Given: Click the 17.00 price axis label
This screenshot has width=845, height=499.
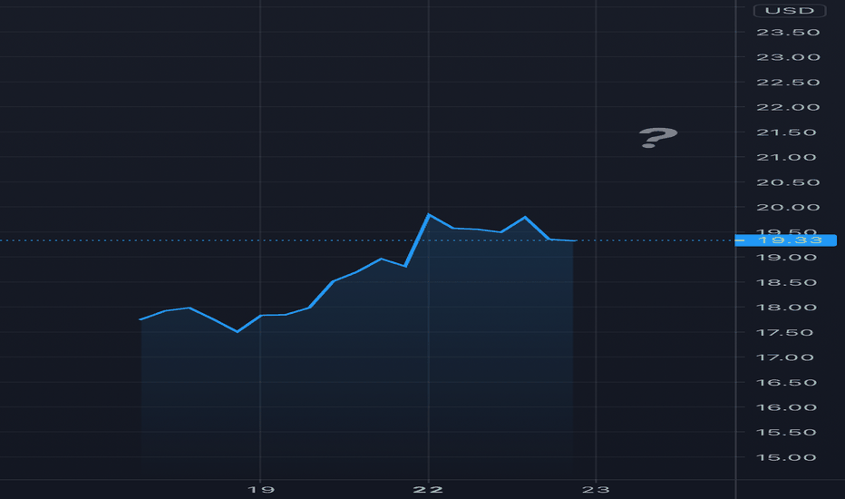Looking at the screenshot, I should (x=785, y=357).
